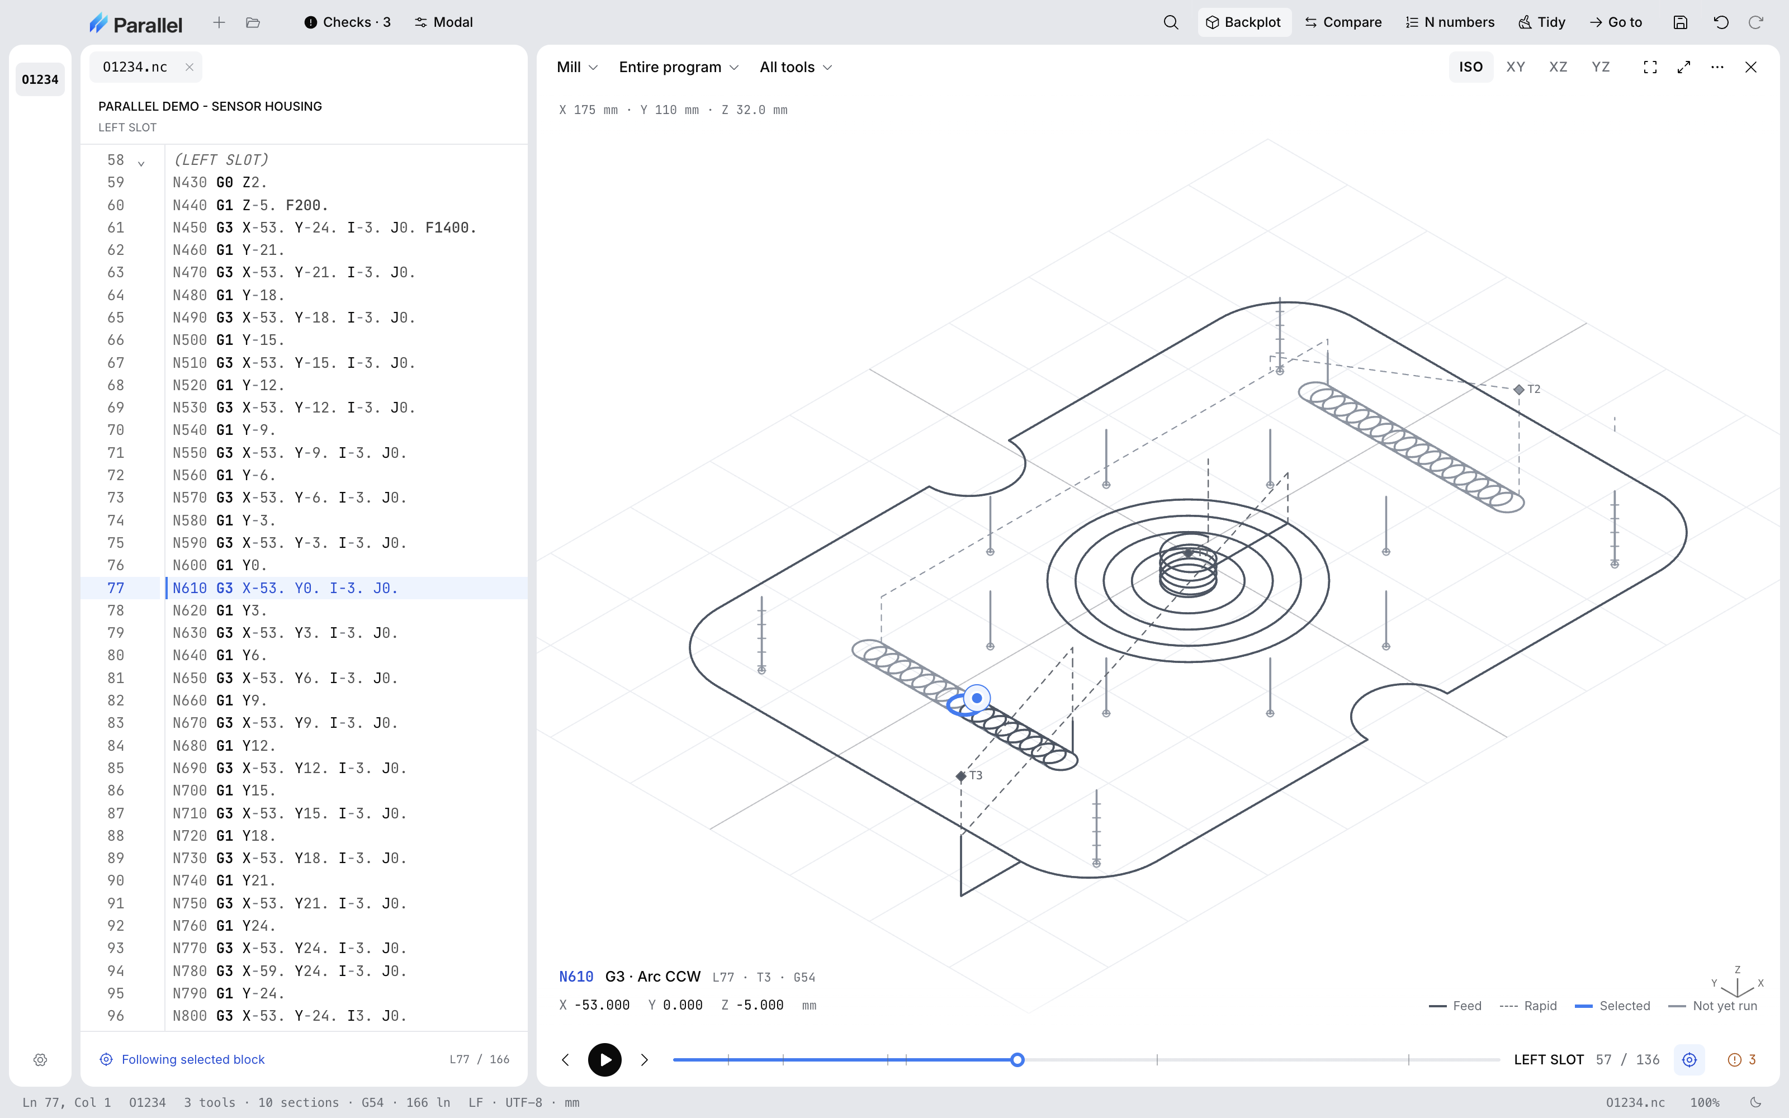
Task: Open Checks · 3 panel
Action: (x=347, y=22)
